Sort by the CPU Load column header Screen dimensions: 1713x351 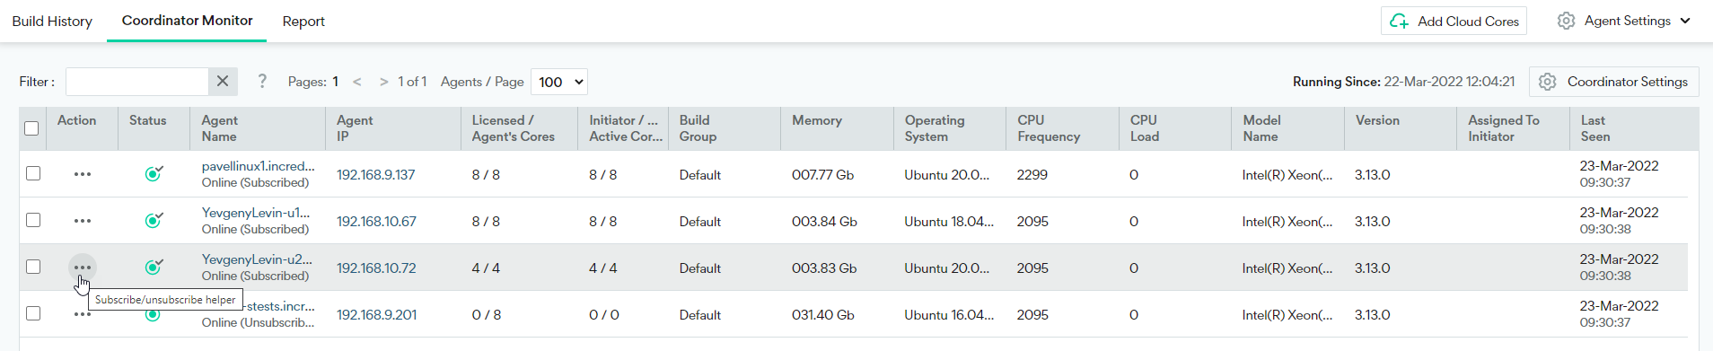1145,128
